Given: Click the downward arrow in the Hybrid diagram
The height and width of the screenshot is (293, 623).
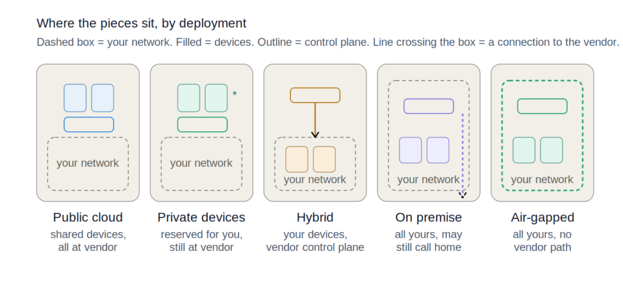Looking at the screenshot, I should pos(315,120).
